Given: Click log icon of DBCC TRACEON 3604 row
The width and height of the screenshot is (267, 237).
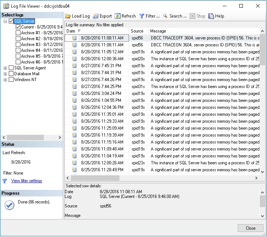Looking at the screenshot, I should pos(75,45).
